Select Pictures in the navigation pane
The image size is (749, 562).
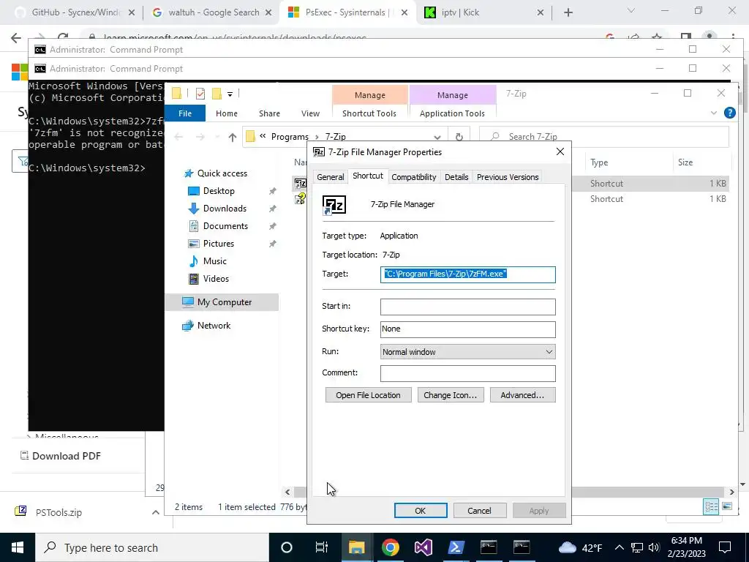[x=218, y=244]
